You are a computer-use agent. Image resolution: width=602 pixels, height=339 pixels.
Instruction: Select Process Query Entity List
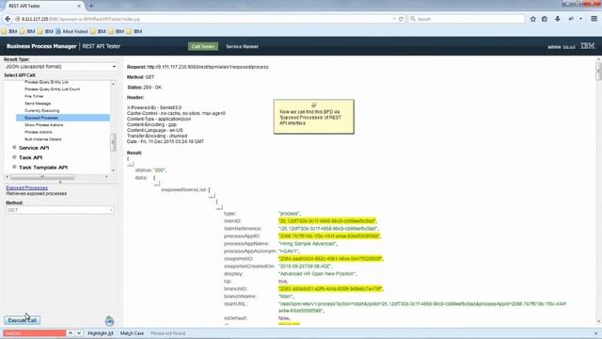[x=46, y=82]
